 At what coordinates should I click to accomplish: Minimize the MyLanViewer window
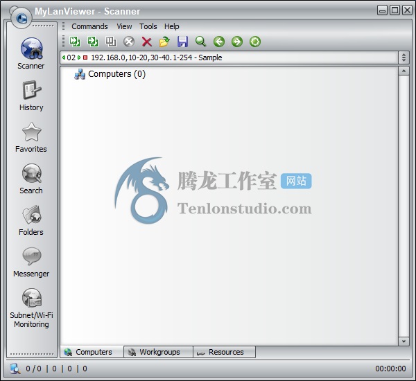click(382, 10)
